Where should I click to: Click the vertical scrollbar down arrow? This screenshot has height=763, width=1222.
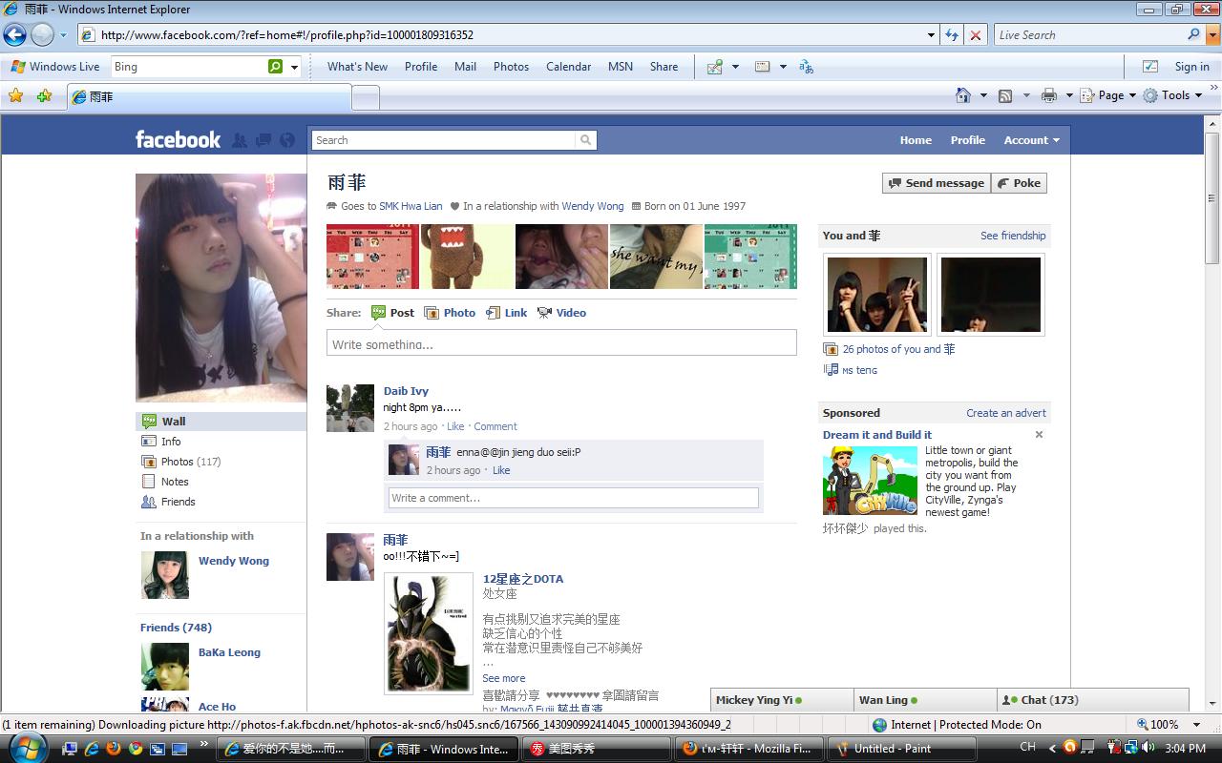pyautogui.click(x=1213, y=704)
